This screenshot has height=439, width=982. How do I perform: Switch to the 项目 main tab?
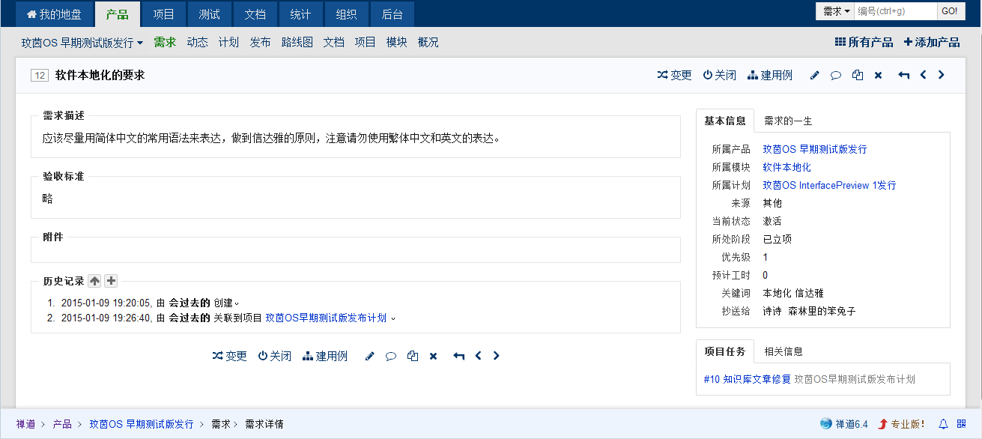coord(163,14)
